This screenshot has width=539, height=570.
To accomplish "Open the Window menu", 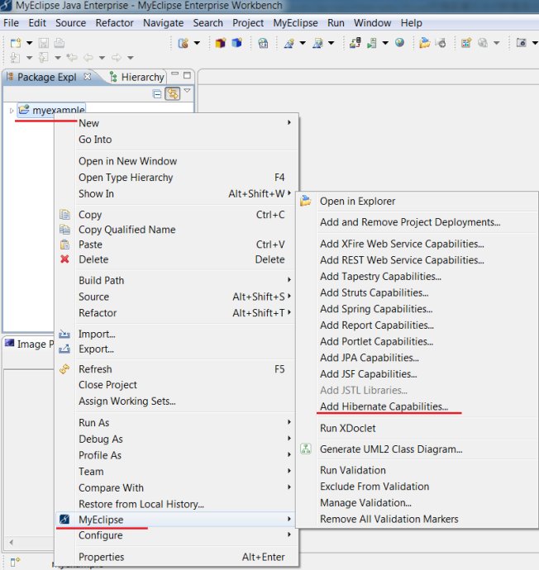I will [373, 23].
